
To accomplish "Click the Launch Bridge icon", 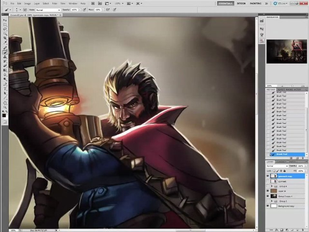I will (x=93, y=3).
